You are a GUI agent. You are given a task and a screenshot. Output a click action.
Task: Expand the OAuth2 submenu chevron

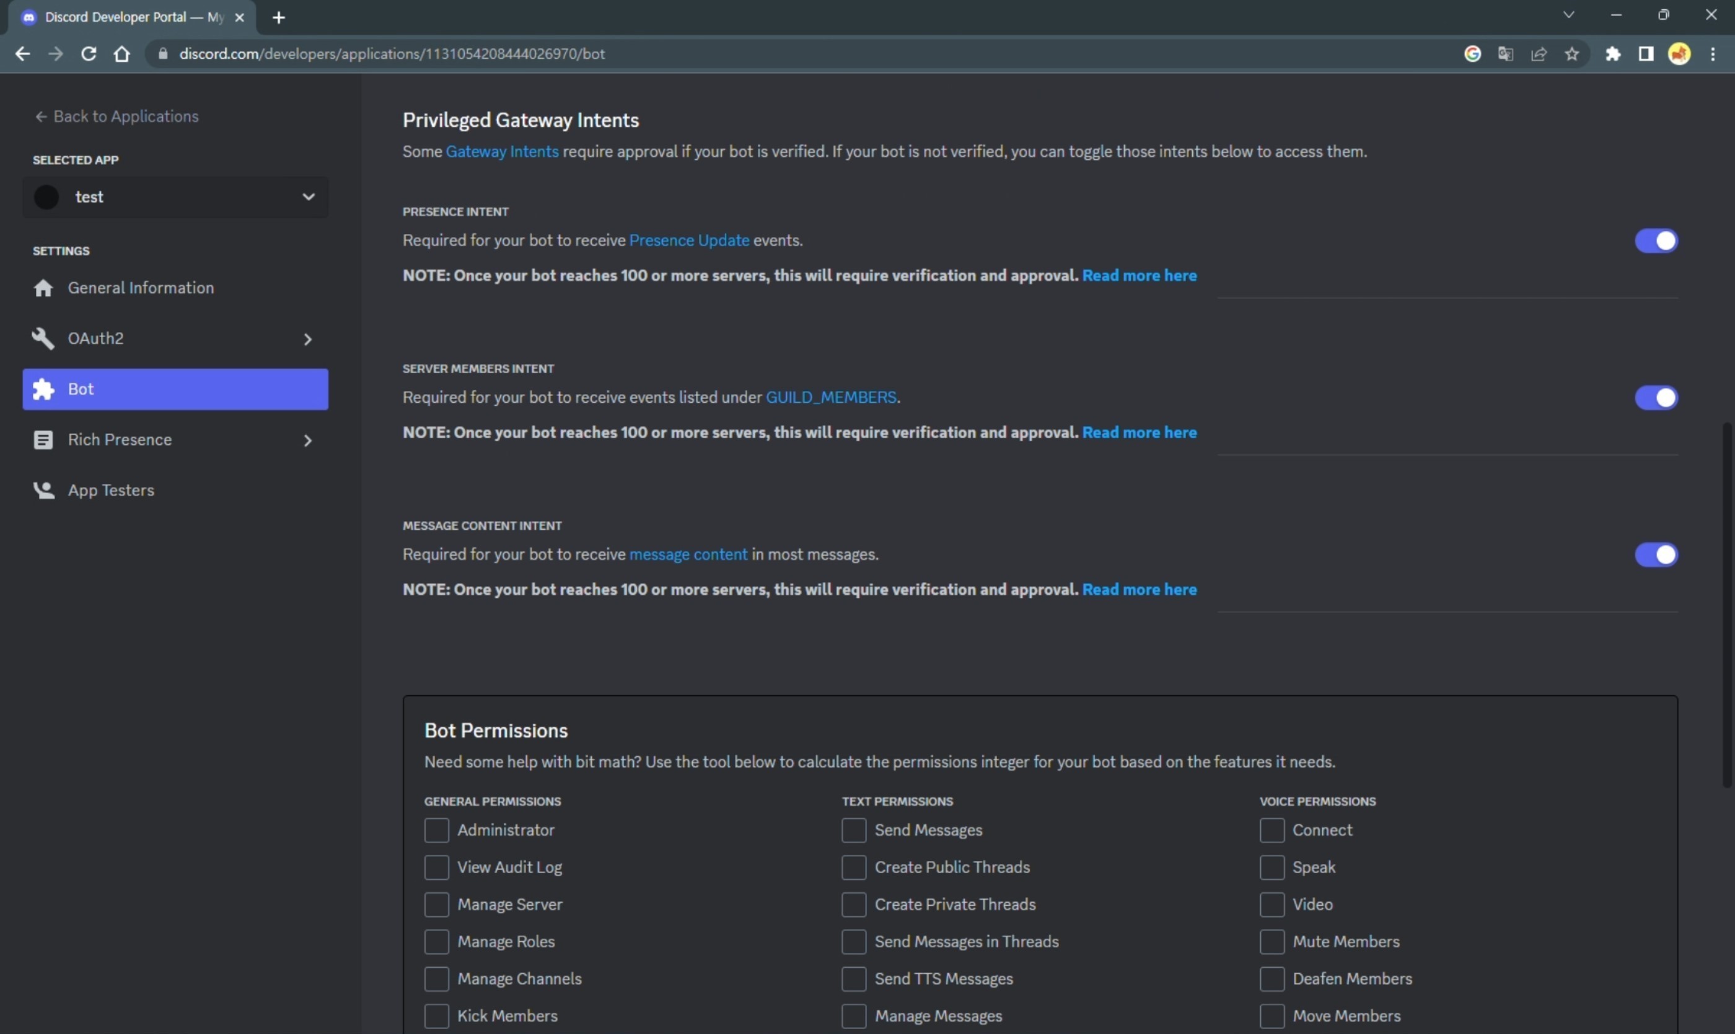point(308,340)
